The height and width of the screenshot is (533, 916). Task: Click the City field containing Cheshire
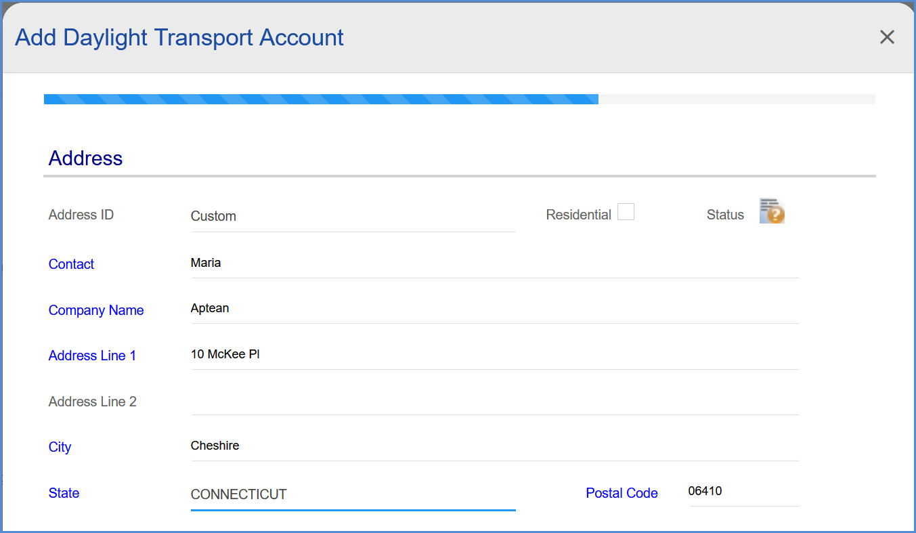click(x=495, y=446)
